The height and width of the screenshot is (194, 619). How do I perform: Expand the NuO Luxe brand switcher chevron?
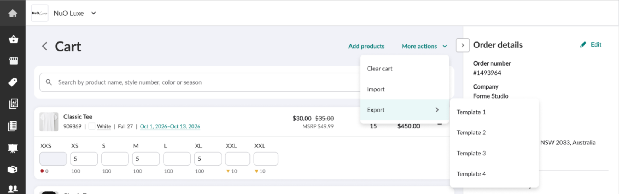pos(94,13)
